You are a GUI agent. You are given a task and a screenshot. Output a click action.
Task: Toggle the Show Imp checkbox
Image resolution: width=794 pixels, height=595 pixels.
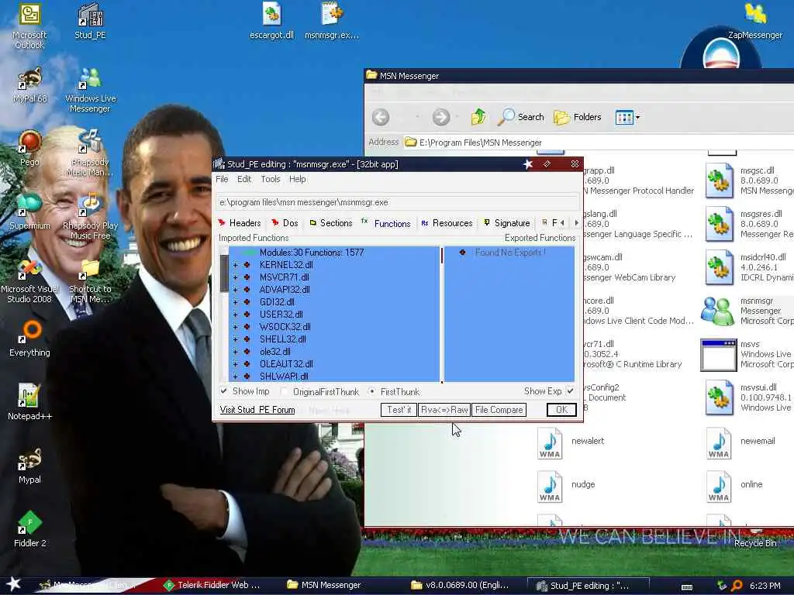(x=223, y=390)
